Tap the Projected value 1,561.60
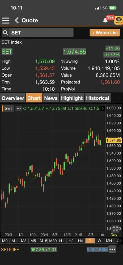The width and height of the screenshot is (123, 265). pyautogui.click(x=110, y=82)
